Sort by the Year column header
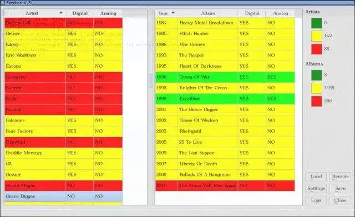 166,13
